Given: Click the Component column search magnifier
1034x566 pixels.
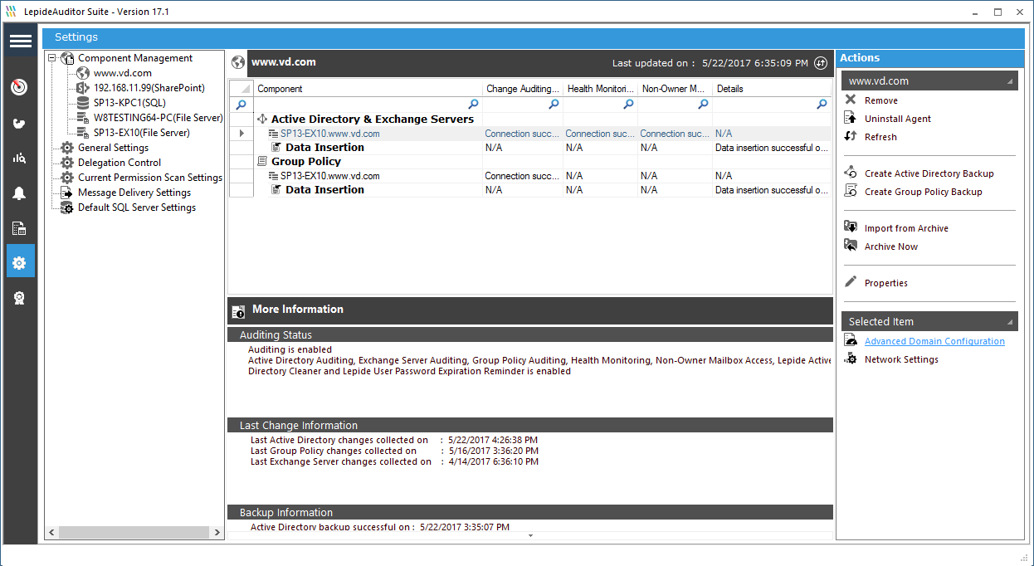Looking at the screenshot, I should tap(473, 105).
